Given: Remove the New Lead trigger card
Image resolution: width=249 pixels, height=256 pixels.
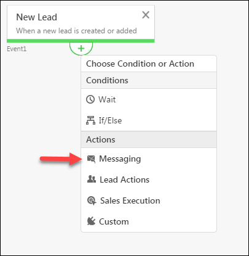Looking at the screenshot, I should 146,15.
